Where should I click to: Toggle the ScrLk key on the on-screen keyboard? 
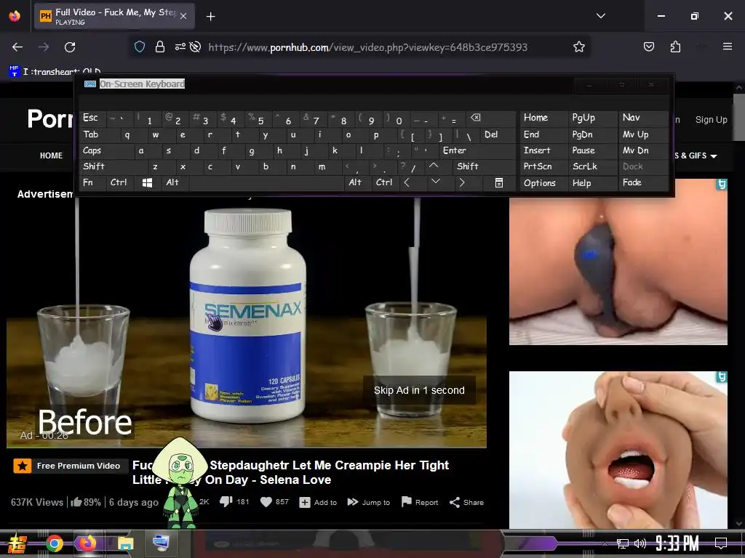point(592,166)
